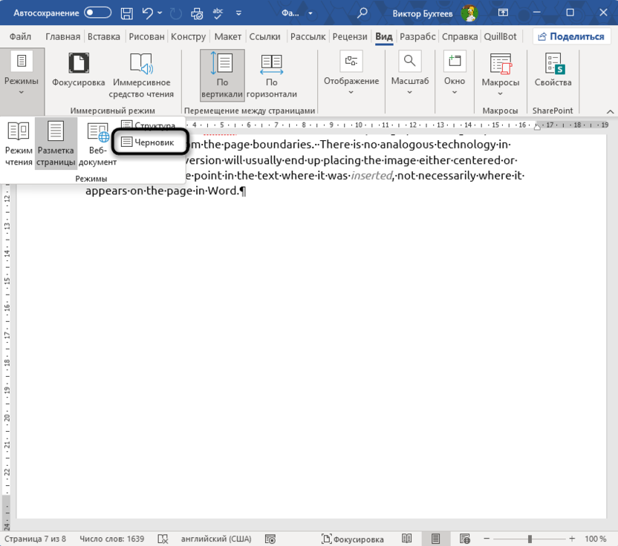618x546 pixels.
Task: Switch to Режим чтения view
Action: tap(19, 144)
